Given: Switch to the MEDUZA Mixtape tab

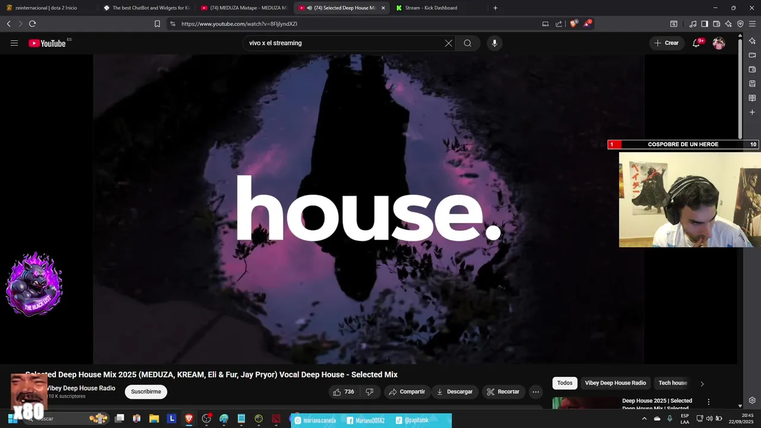Looking at the screenshot, I should click(x=244, y=8).
